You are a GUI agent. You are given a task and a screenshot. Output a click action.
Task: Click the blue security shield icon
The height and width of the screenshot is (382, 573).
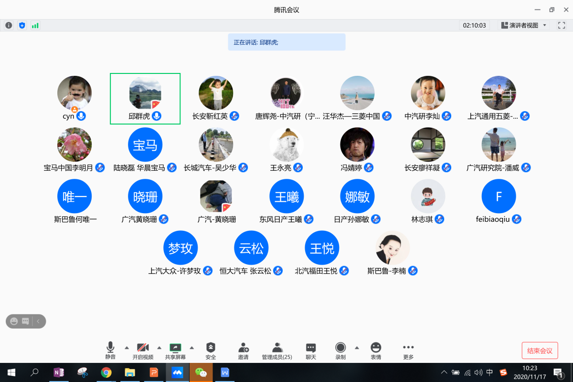pyautogui.click(x=22, y=25)
